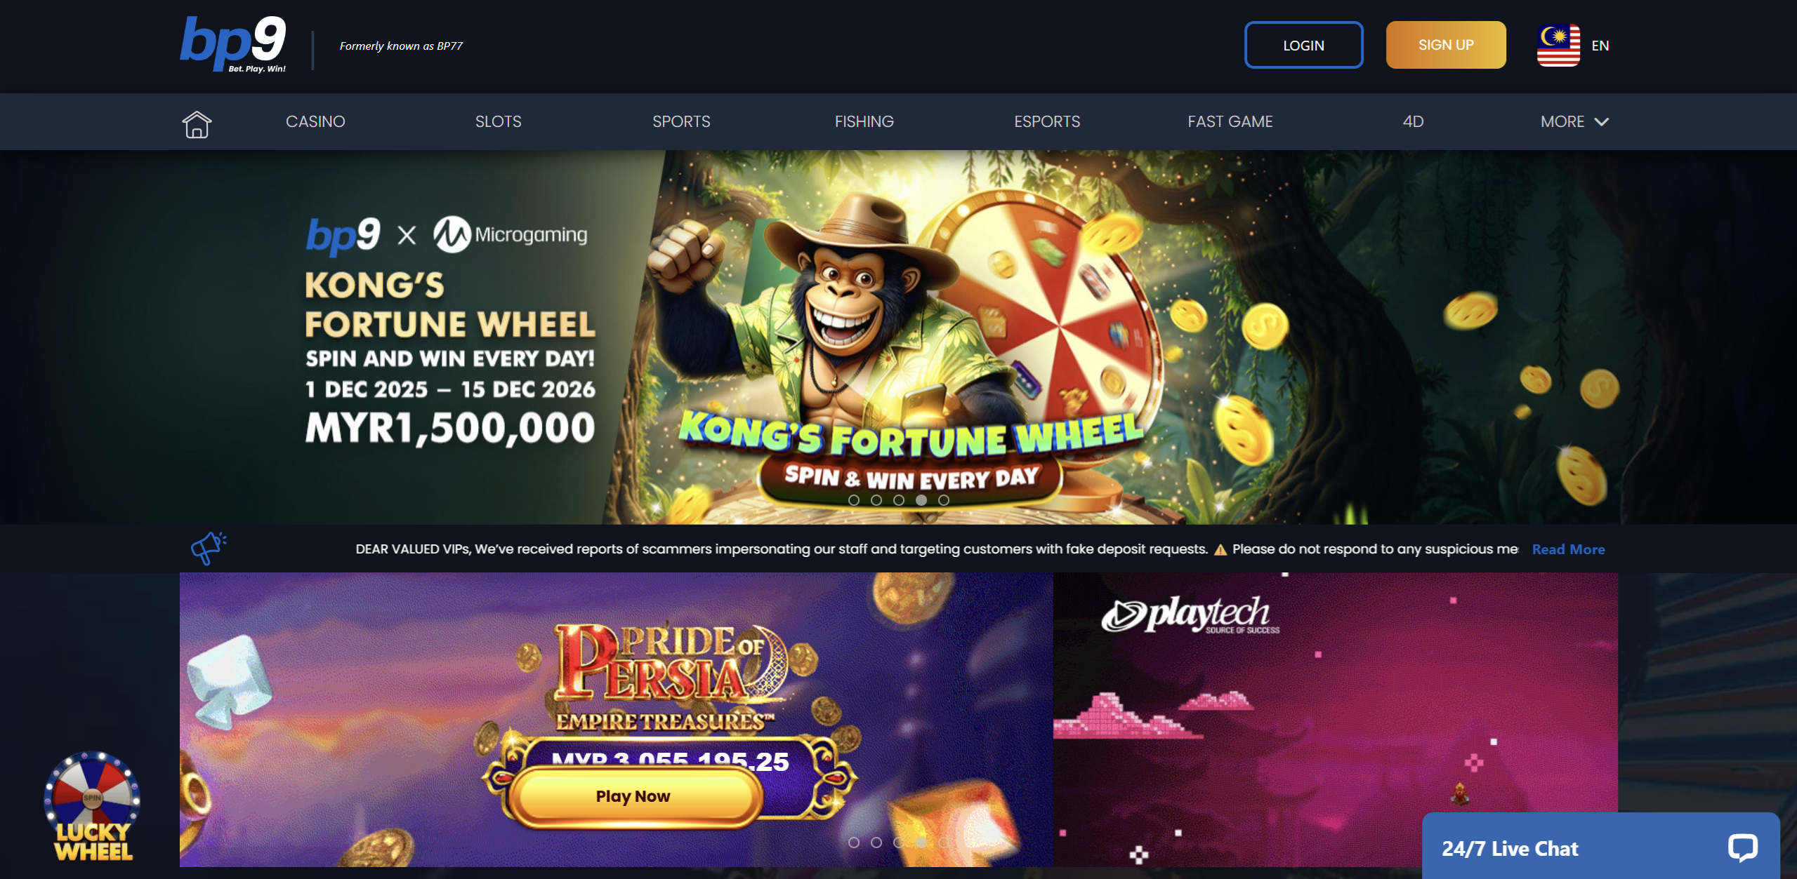The height and width of the screenshot is (879, 1797).
Task: Open the live chat bubble icon
Action: point(1742,847)
